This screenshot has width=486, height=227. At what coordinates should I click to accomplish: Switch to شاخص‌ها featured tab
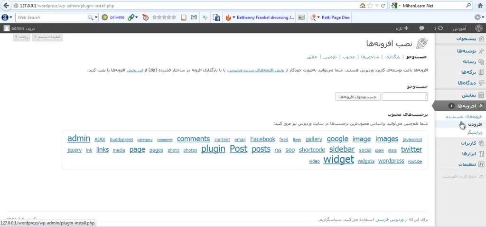coord(370,57)
